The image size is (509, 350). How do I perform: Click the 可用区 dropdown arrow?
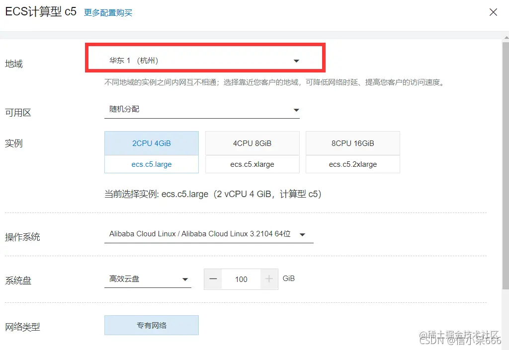click(x=296, y=110)
